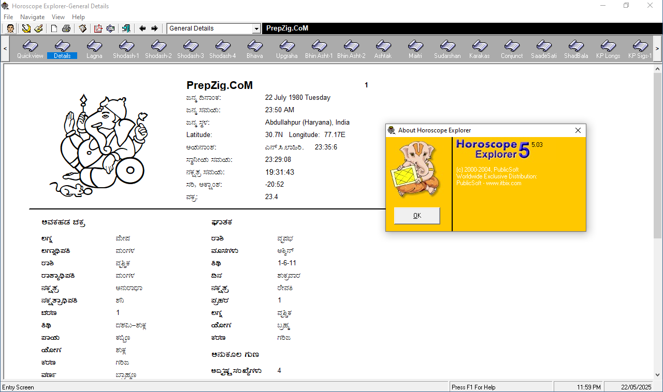
Task: Open the Lagna chart page
Action: coord(94,49)
